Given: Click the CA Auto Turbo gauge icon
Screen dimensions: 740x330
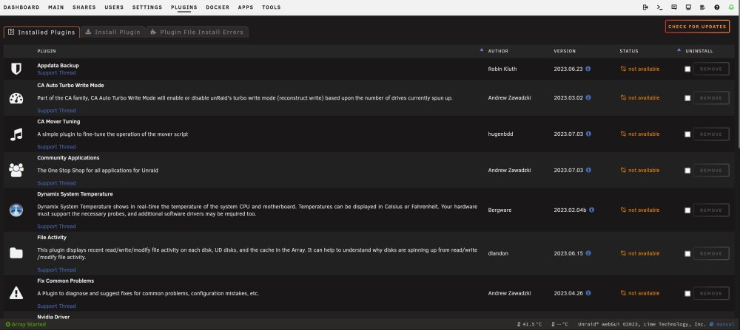Looking at the screenshot, I should tap(16, 98).
